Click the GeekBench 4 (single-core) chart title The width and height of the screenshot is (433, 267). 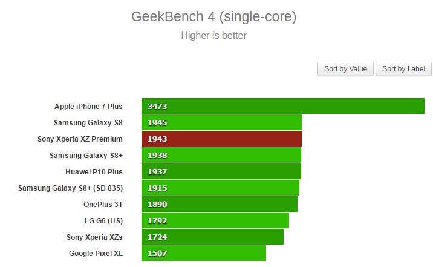point(213,16)
